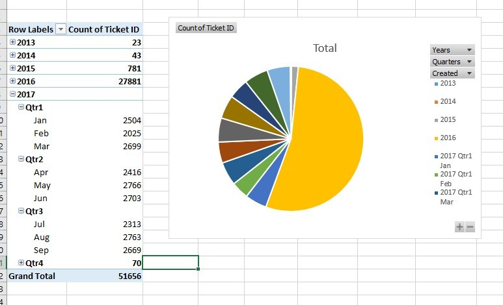
Task: Expand the 2013 row group
Action: coord(13,42)
